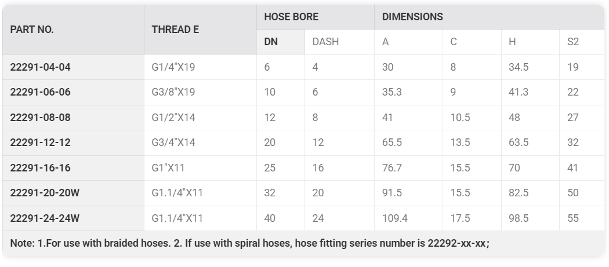This screenshot has height=267, width=609.
Task: Click part number 22291-08-08 cell
Action: point(40,118)
